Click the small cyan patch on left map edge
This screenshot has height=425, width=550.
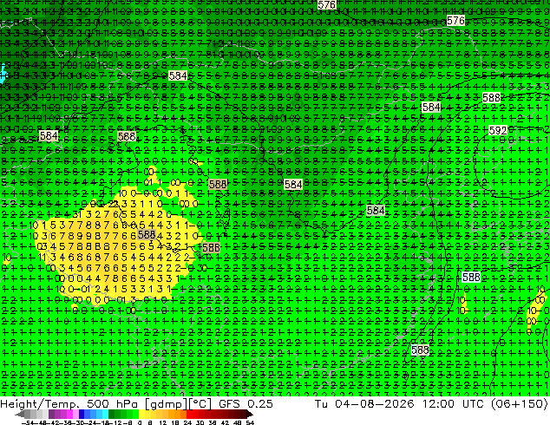(3, 73)
